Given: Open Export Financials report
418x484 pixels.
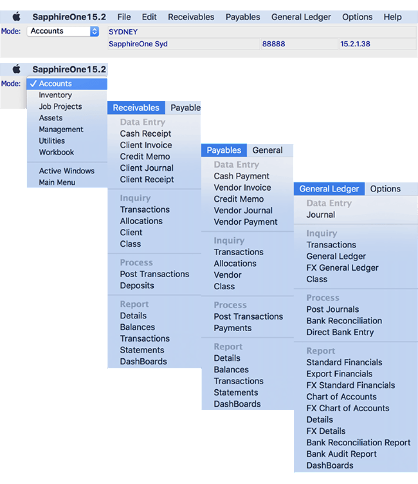Looking at the screenshot, I should click(339, 374).
